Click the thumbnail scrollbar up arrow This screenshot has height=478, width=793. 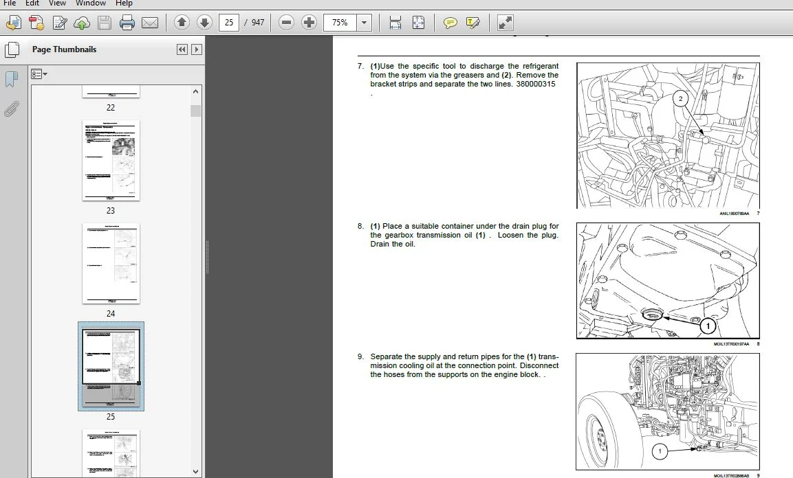tap(196, 91)
